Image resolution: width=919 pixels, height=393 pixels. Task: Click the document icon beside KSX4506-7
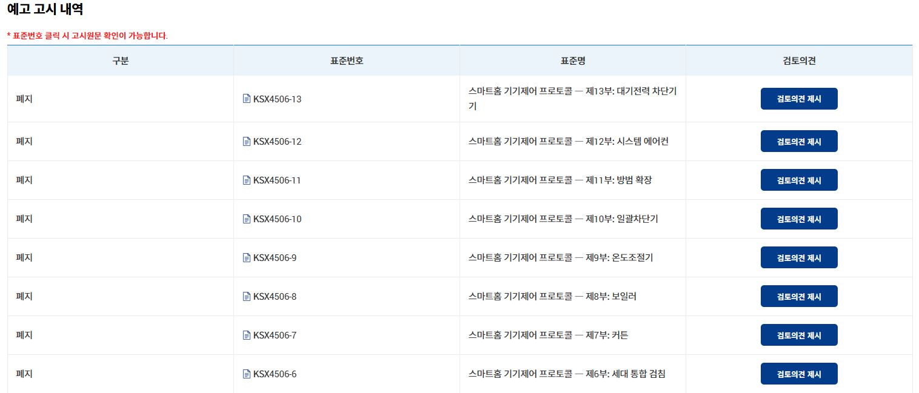pyautogui.click(x=246, y=335)
